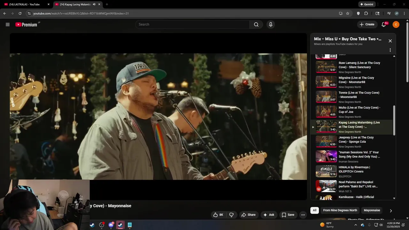Open Discord from the taskbar
The height and width of the screenshot is (230, 409).
pyautogui.click(x=111, y=225)
